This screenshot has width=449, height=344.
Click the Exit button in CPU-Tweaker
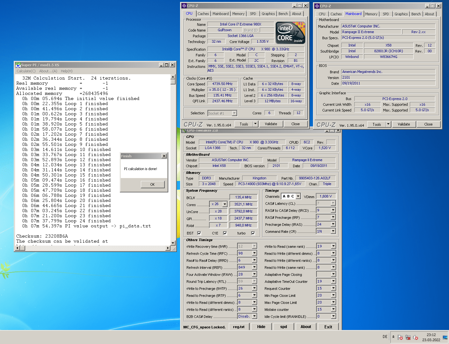pos(328,327)
